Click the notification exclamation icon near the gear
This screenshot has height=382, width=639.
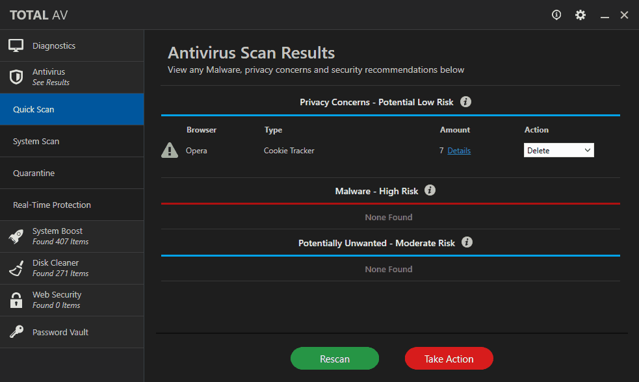tap(556, 14)
